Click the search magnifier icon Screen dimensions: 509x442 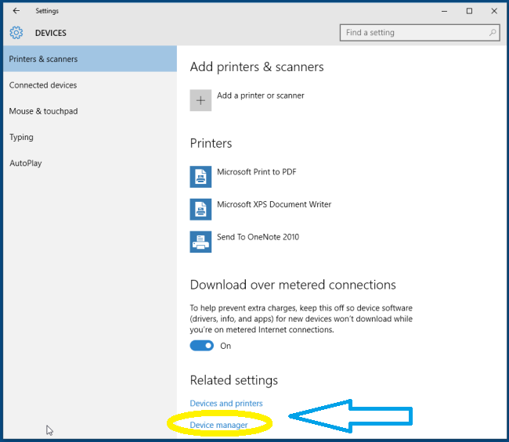[x=493, y=32]
